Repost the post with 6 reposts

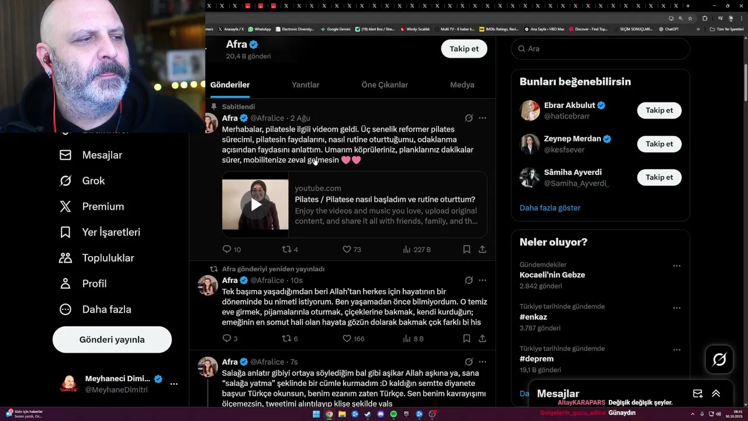pos(286,339)
